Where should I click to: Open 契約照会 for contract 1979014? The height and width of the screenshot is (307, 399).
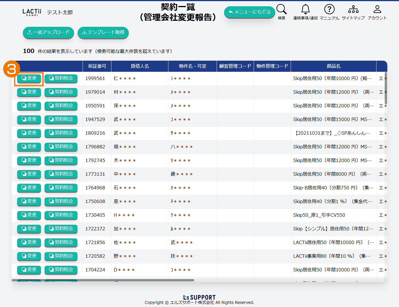(x=61, y=92)
